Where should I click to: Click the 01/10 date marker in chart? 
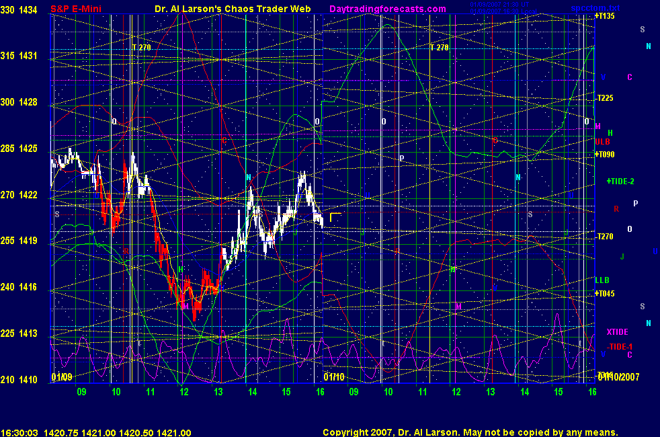point(334,376)
